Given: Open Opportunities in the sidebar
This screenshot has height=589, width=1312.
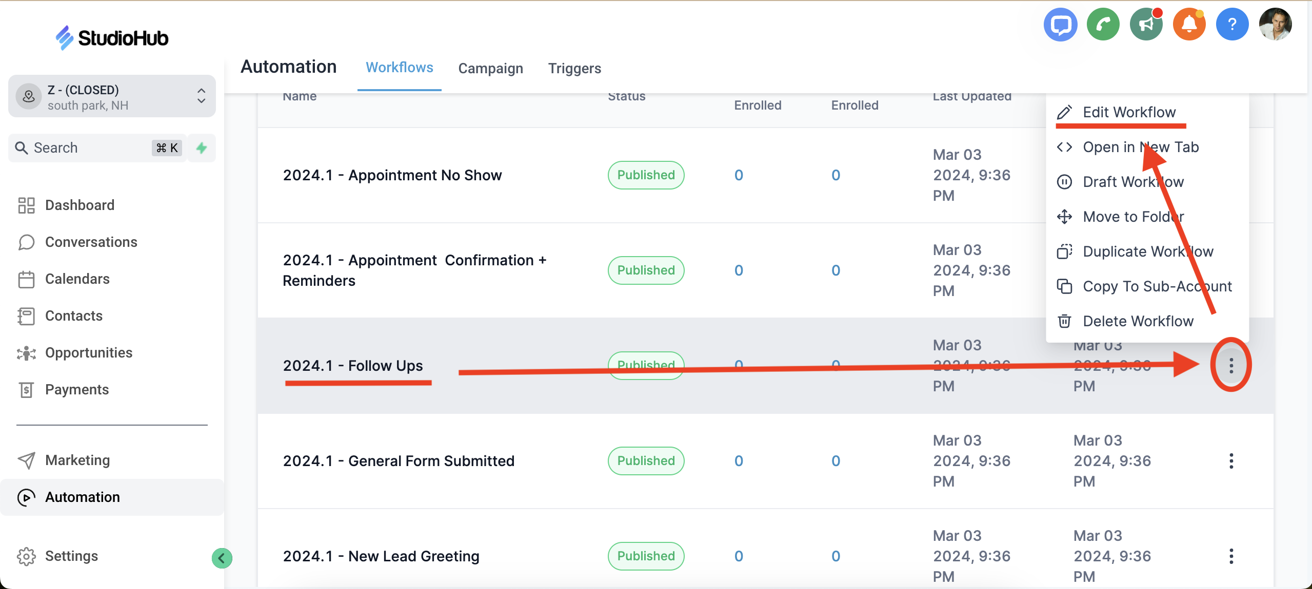Looking at the screenshot, I should coord(88,353).
